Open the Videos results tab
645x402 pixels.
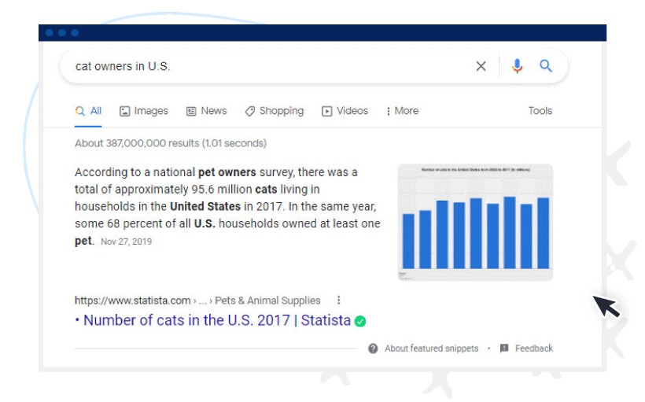click(x=345, y=111)
